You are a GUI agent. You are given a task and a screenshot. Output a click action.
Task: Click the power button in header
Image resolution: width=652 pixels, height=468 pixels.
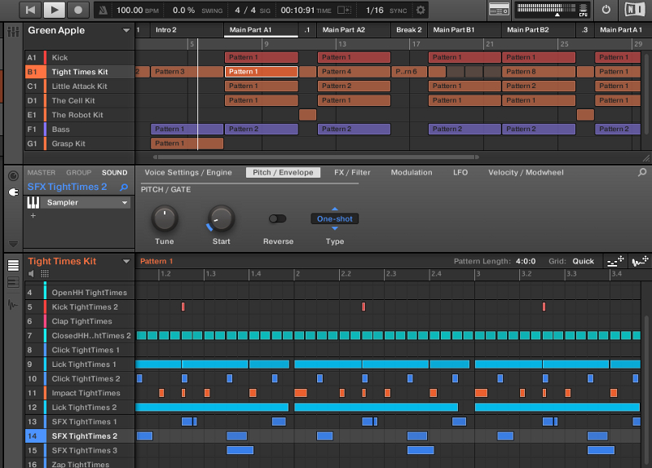pos(606,10)
